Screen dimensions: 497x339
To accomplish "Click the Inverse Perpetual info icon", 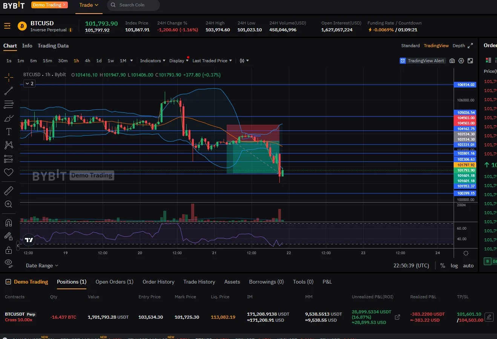I will (x=71, y=30).
